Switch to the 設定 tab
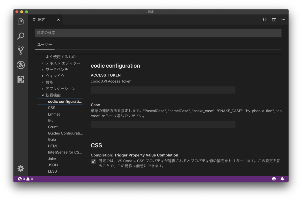 point(42,20)
